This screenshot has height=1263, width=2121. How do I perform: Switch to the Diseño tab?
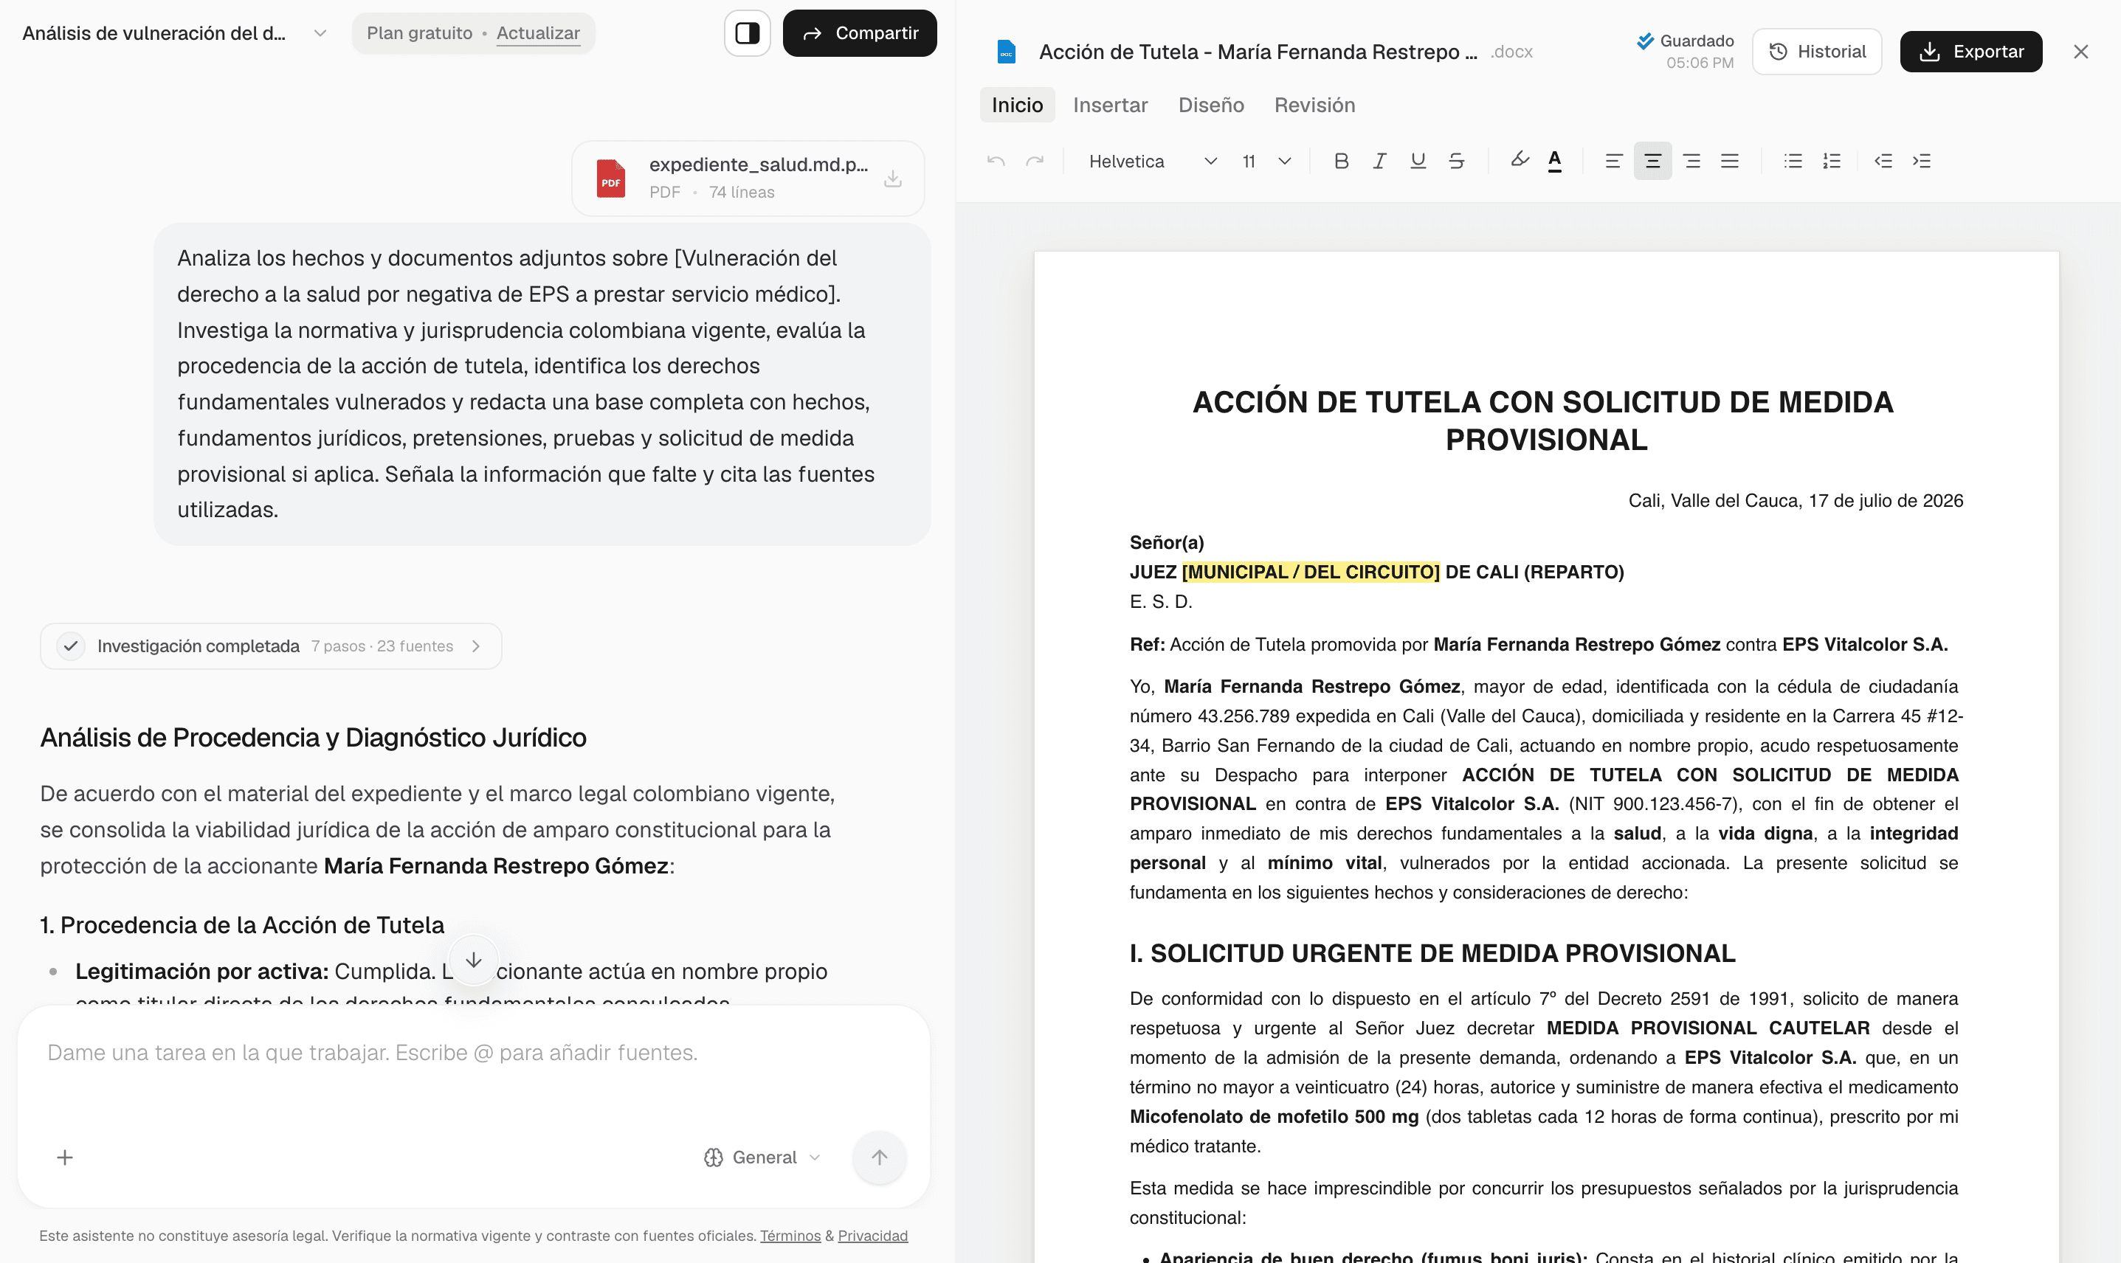tap(1211, 105)
